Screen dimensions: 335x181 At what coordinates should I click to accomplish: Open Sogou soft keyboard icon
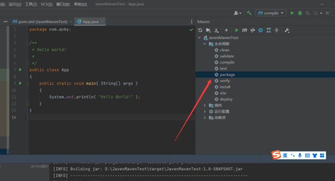pos(307,156)
